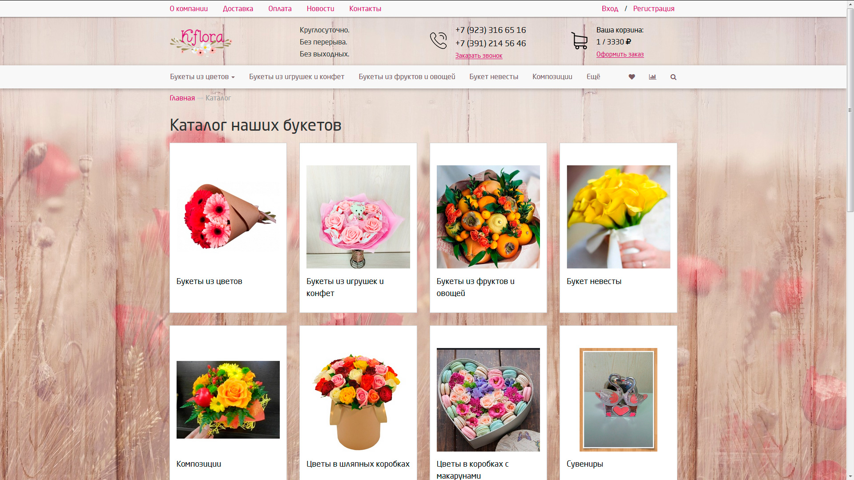Image resolution: width=854 pixels, height=480 pixels.
Task: Click the Ваша корзина: label
Action: [x=620, y=30]
